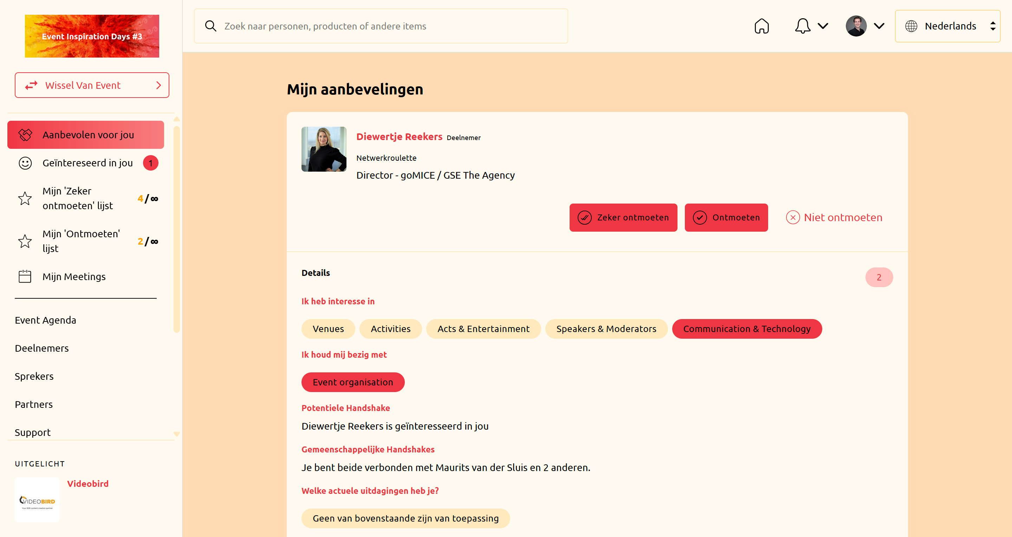Open notifications bell icon

tap(802, 26)
